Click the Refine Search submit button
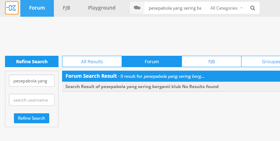Viewport: 280px width, 141px height. click(x=32, y=118)
